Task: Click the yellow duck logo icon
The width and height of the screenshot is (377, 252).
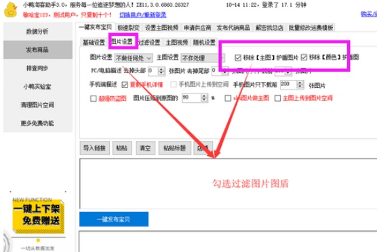Action: (11, 9)
